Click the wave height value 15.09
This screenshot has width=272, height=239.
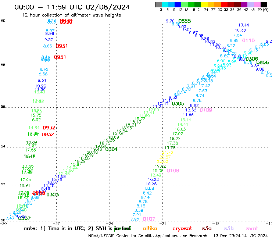[158, 171]
